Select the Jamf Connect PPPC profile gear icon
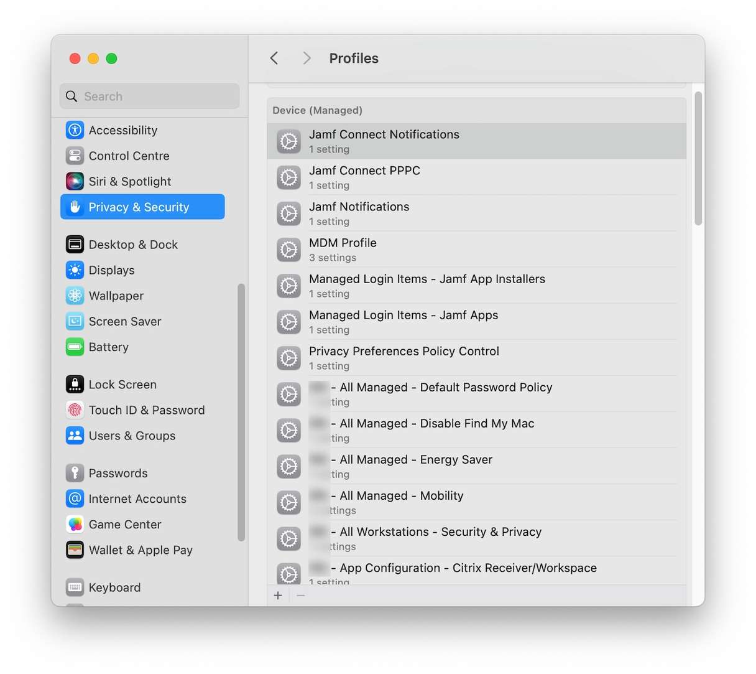This screenshot has width=756, height=674. 288,177
